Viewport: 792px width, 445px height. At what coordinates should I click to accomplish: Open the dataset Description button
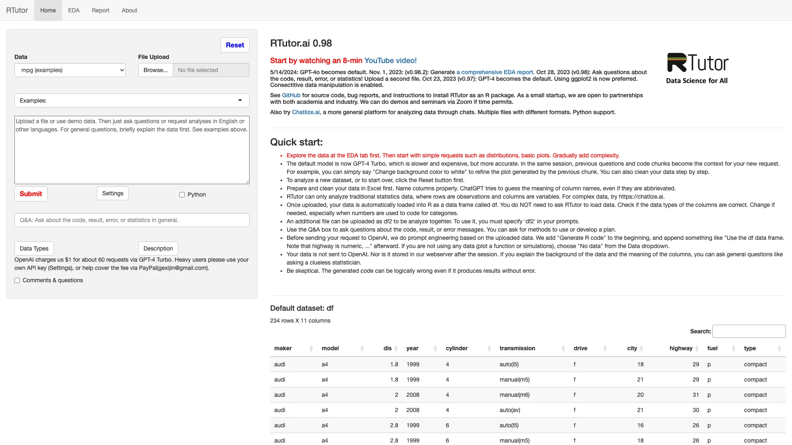click(158, 248)
